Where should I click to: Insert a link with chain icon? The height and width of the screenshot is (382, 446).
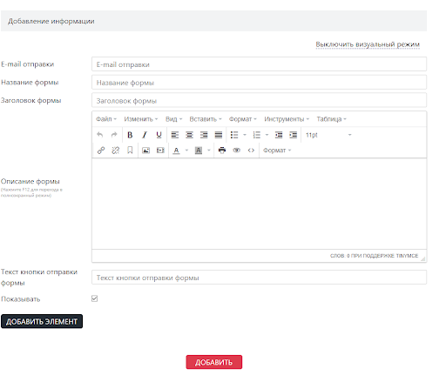pyautogui.click(x=101, y=151)
